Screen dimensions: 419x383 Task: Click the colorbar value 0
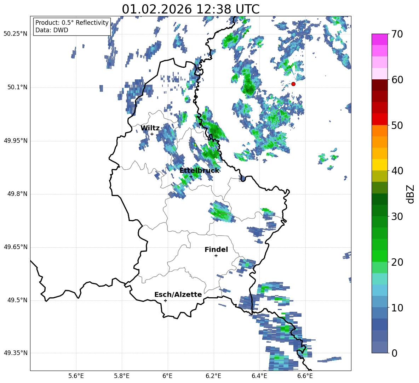tap(394, 353)
